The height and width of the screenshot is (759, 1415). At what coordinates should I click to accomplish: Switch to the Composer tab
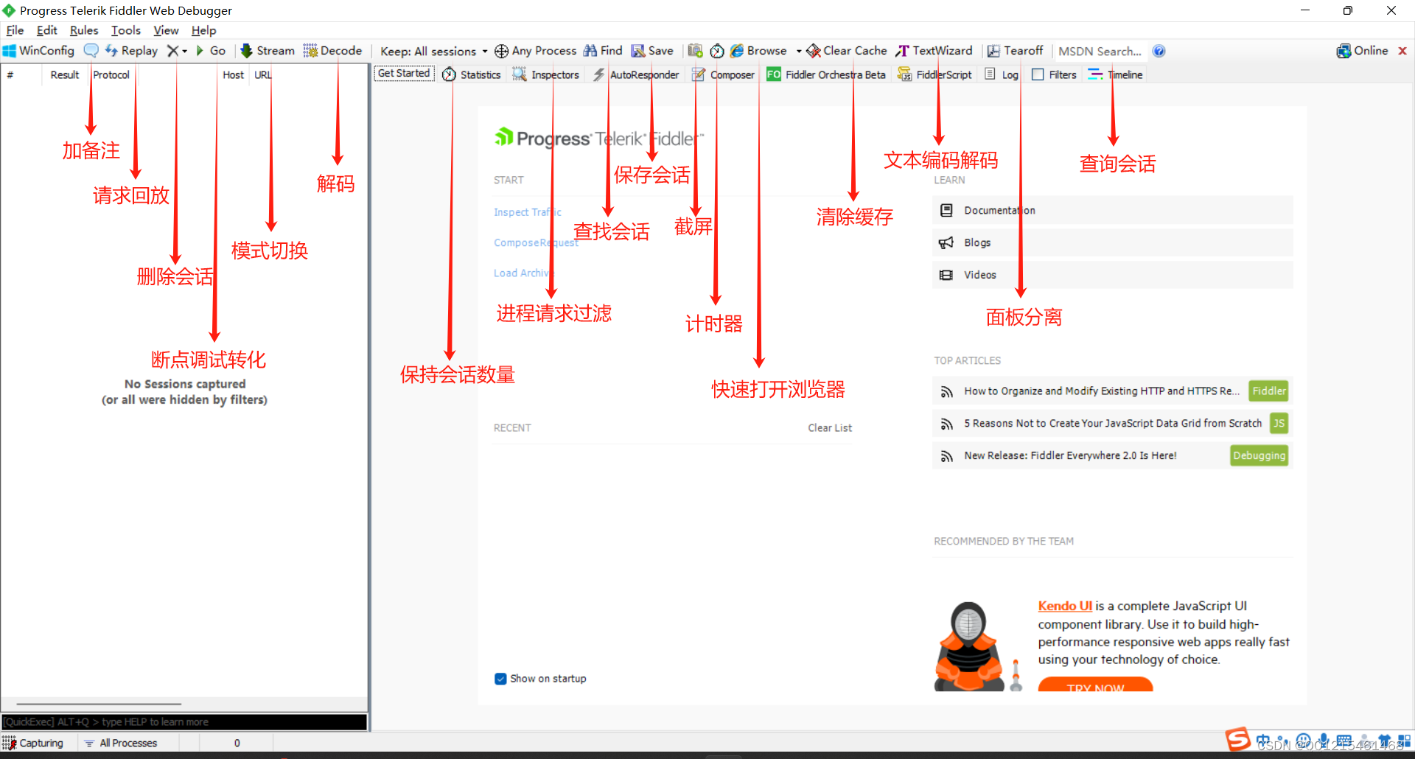pyautogui.click(x=723, y=74)
